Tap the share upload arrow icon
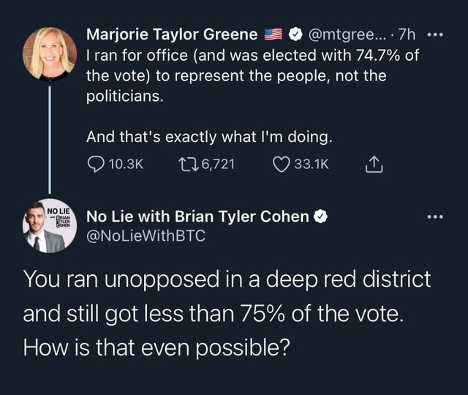468x395 pixels. tap(374, 164)
